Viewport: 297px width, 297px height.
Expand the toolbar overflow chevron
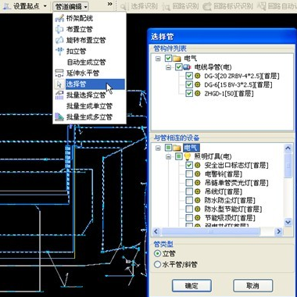coord(110,4)
